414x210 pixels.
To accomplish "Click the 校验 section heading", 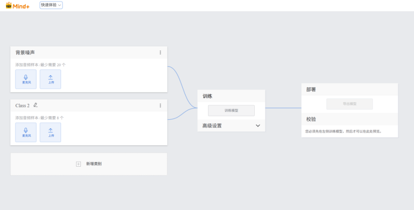I will 311,120.
